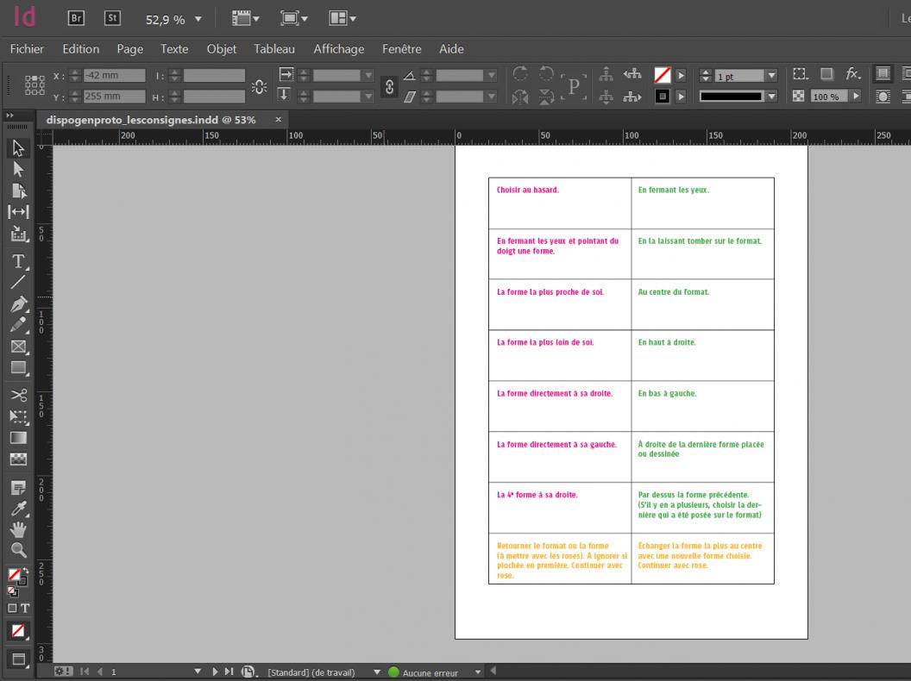Open Adobe Stock with St icon
911x681 pixels.
(x=112, y=18)
